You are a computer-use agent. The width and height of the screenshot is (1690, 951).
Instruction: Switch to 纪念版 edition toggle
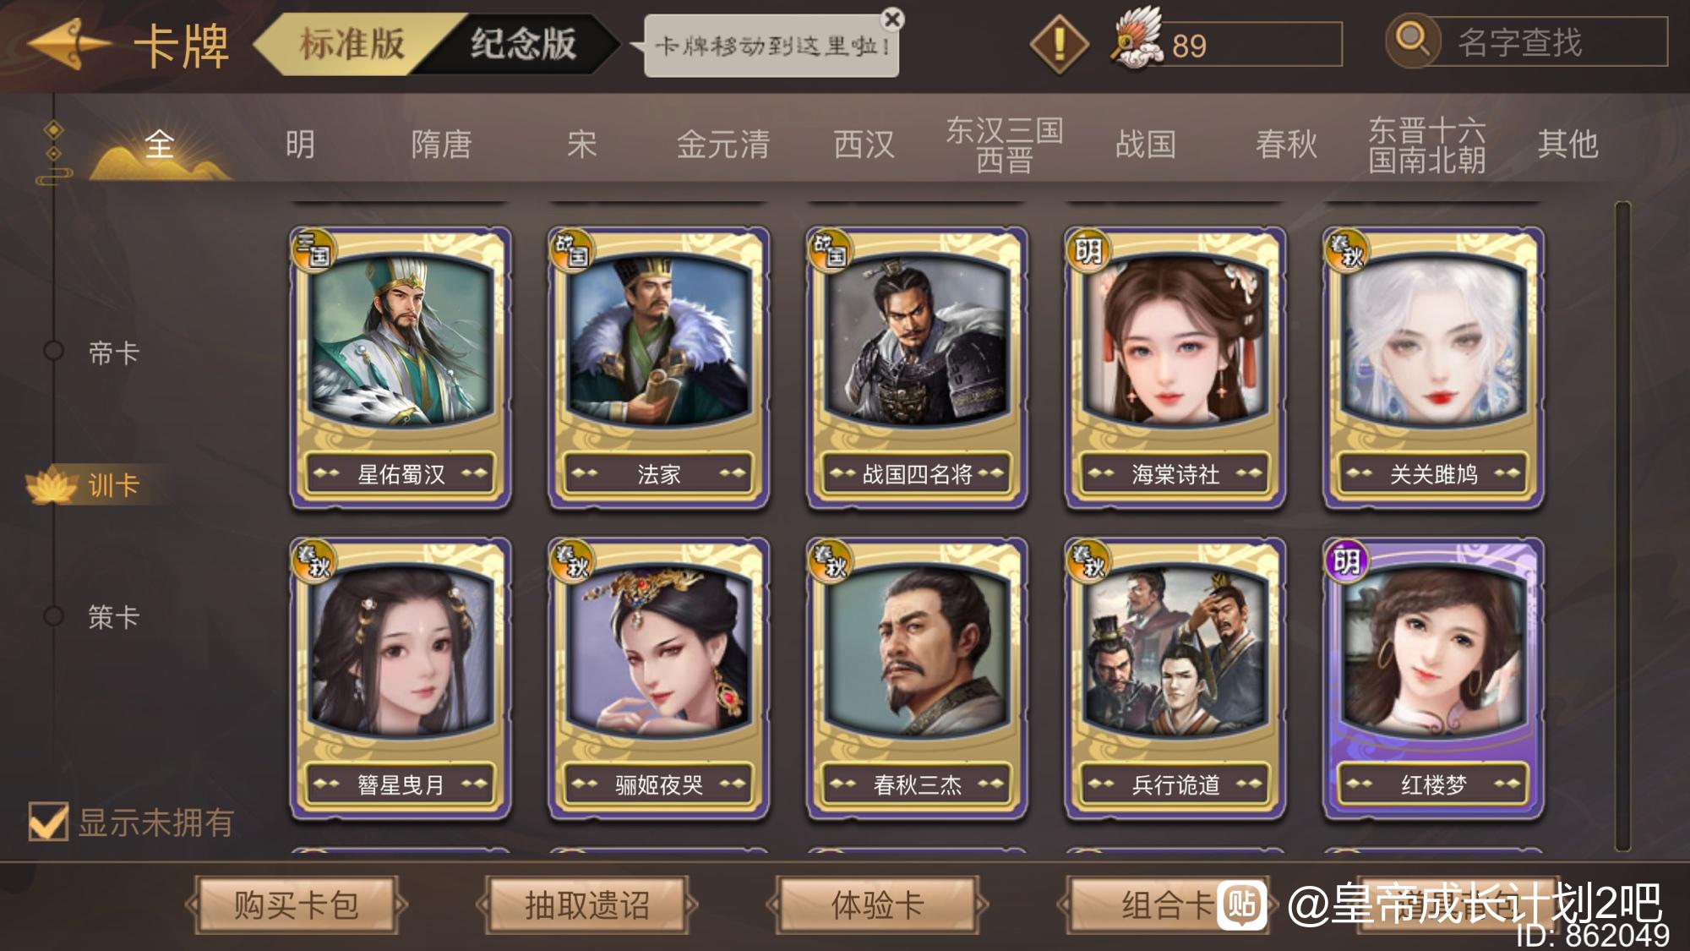(524, 44)
